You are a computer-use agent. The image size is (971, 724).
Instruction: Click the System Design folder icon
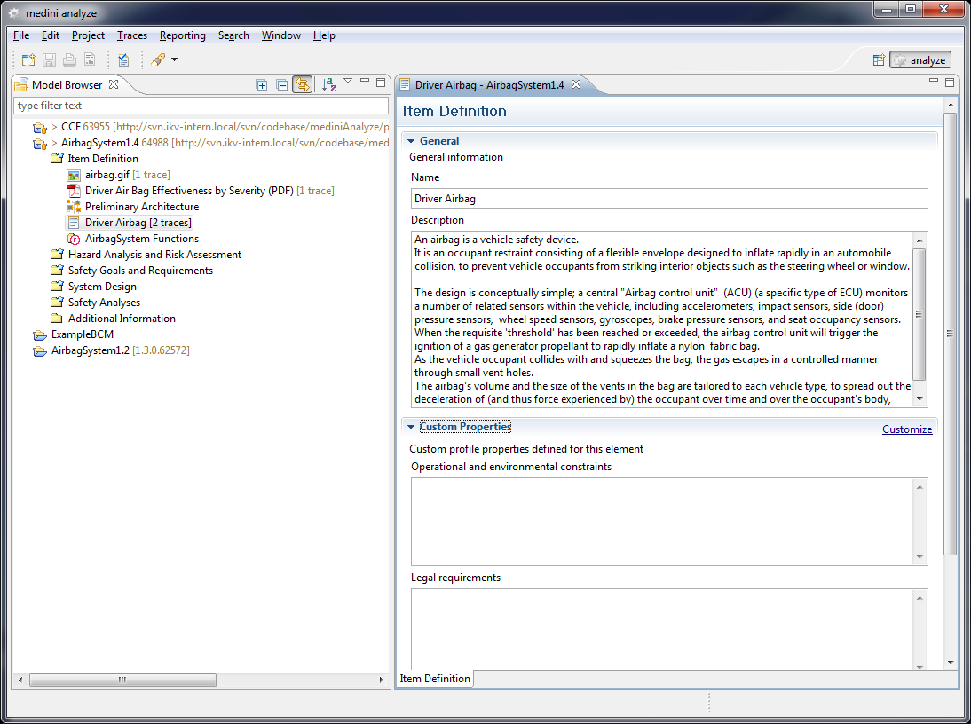(x=57, y=287)
